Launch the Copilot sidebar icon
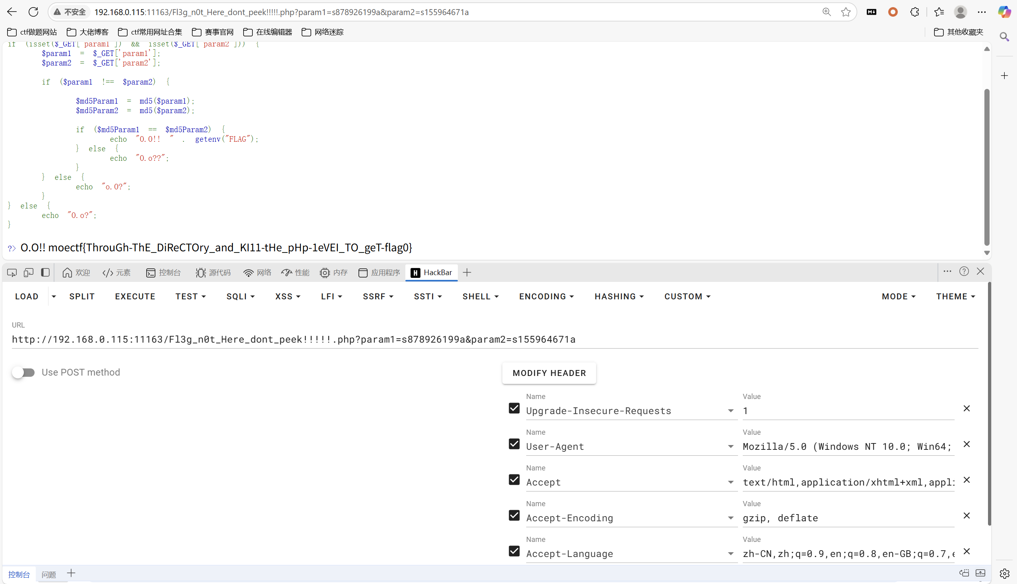Viewport: 1017px width, 584px height. click(x=1005, y=12)
